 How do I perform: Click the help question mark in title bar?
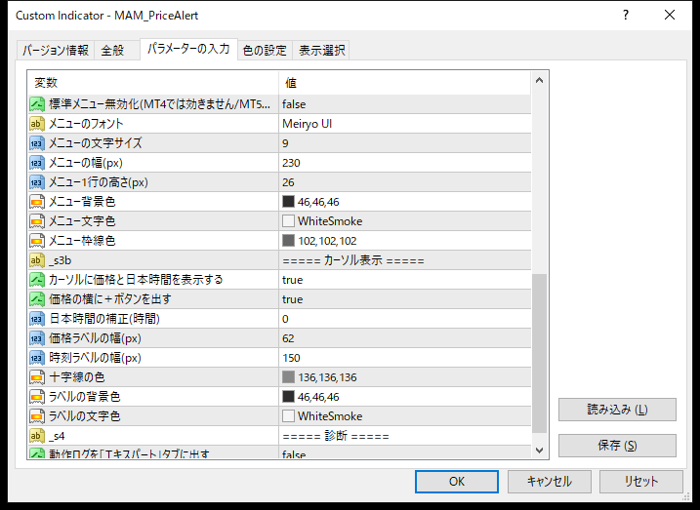(x=626, y=16)
